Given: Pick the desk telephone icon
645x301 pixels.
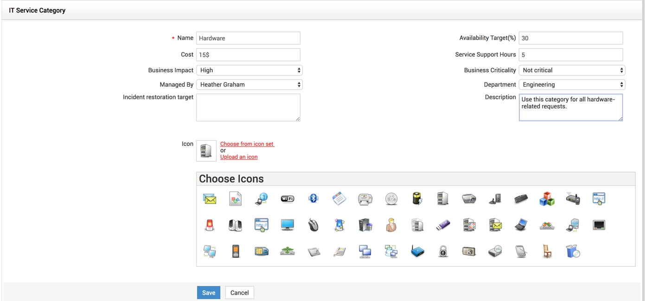Looking at the screenshot, I should (x=339, y=251).
